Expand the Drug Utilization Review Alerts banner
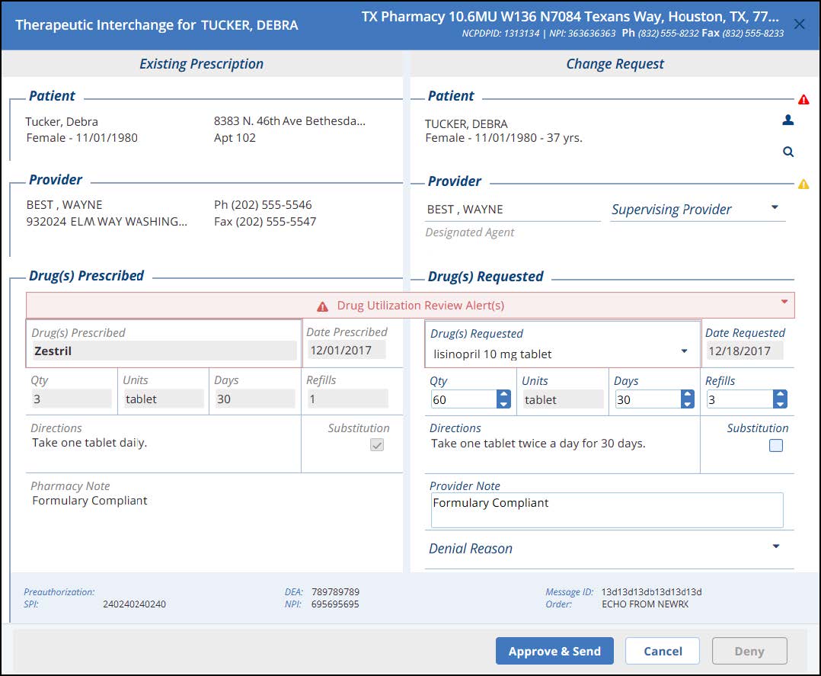The image size is (821, 676). (x=784, y=302)
